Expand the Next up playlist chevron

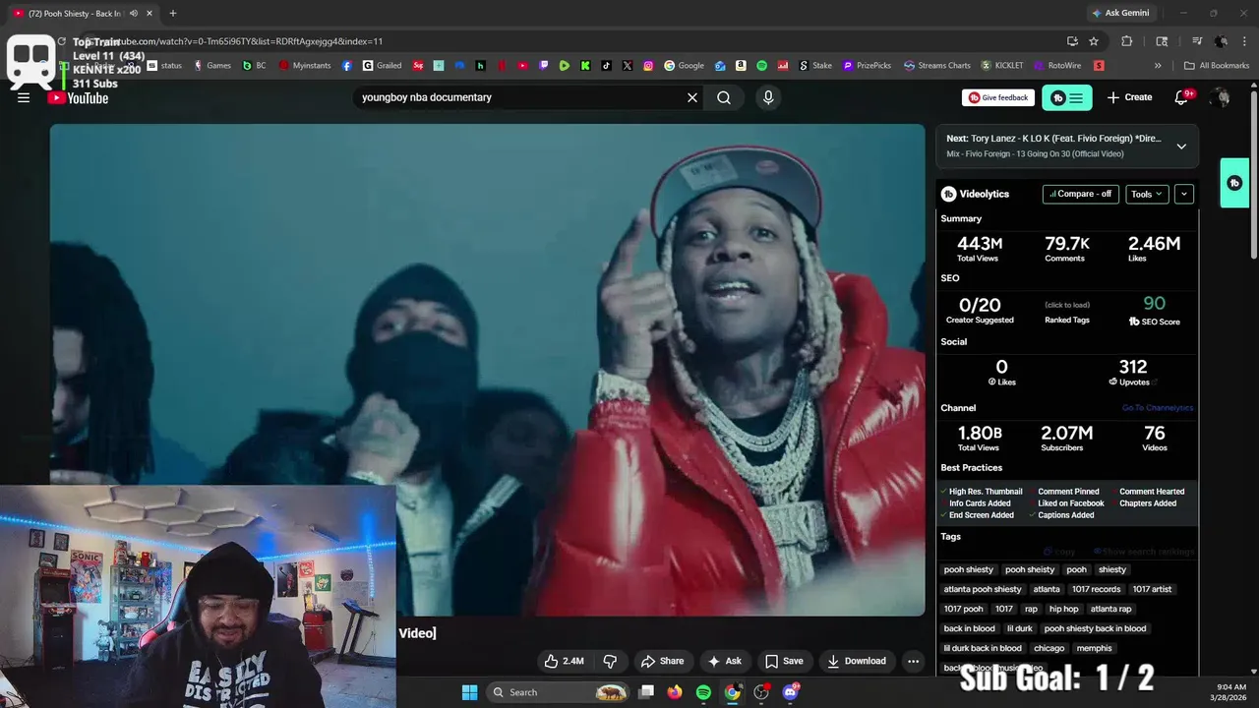pos(1181,147)
